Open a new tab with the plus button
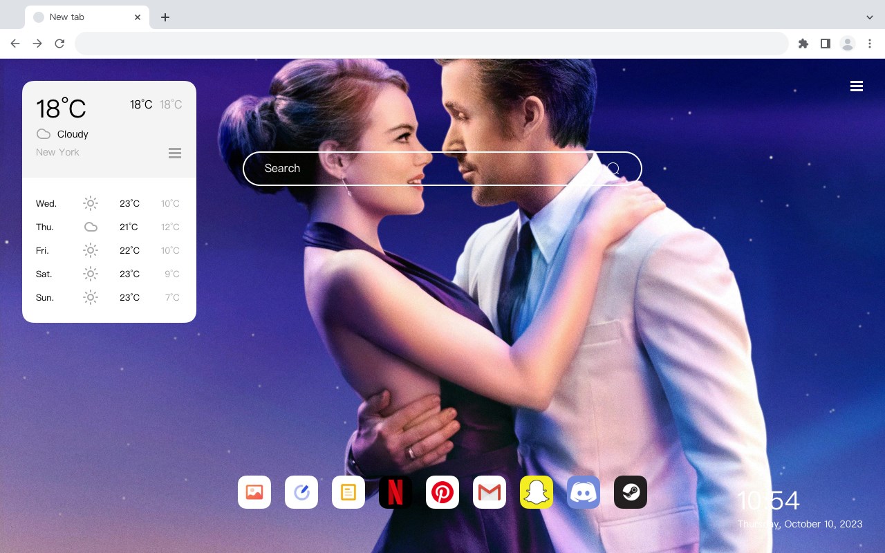Image resolution: width=885 pixels, height=553 pixels. [x=165, y=17]
